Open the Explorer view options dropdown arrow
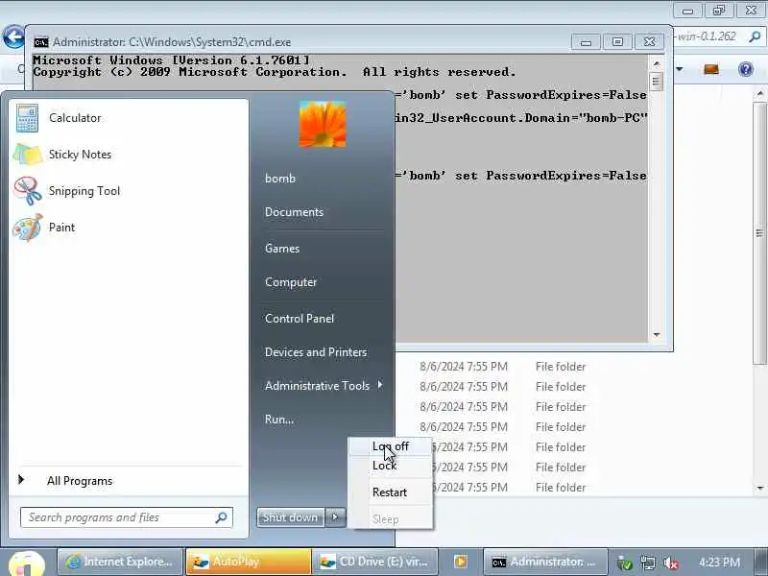 click(680, 69)
